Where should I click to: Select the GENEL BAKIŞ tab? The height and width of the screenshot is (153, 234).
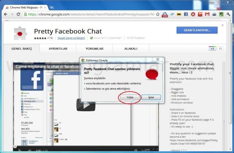point(21,49)
